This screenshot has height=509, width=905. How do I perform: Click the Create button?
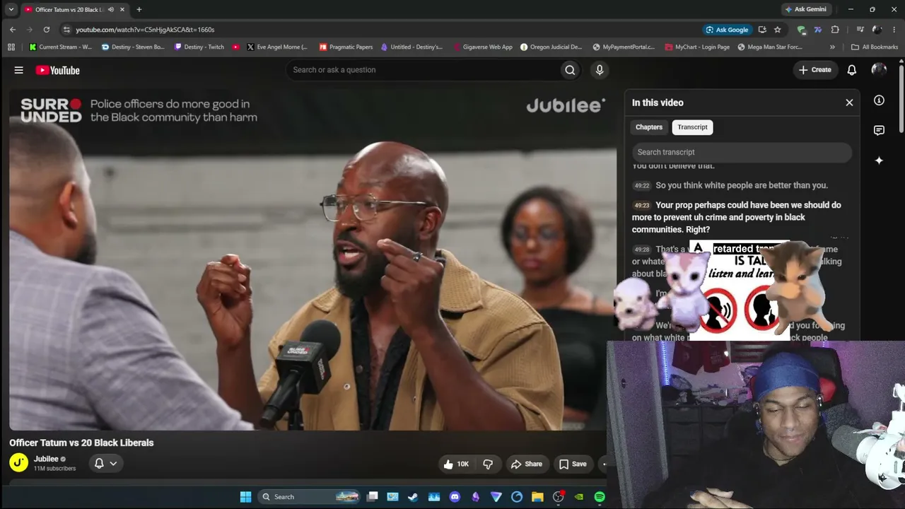pos(815,70)
